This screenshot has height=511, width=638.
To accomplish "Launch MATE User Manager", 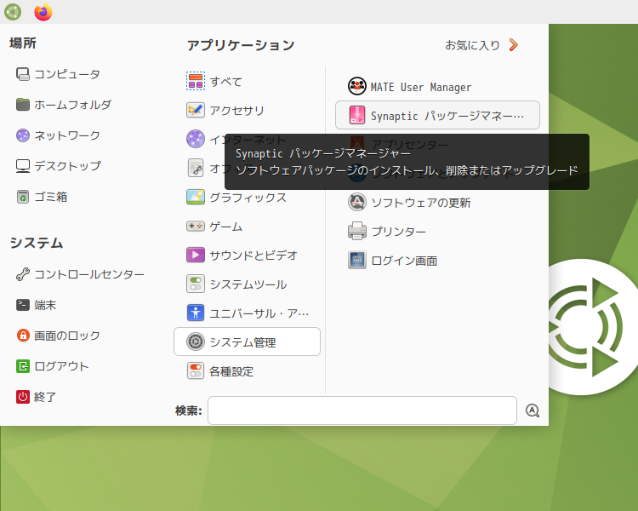I will click(437, 86).
